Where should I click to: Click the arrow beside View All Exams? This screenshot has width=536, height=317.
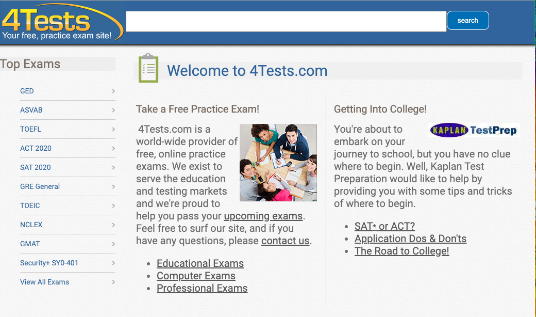tap(113, 282)
